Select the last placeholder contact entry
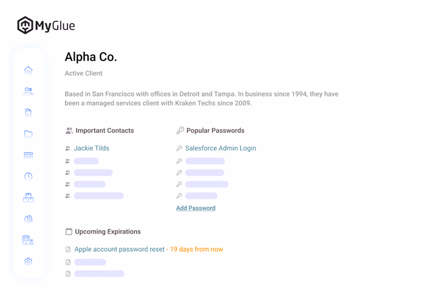Viewport: 430px width, 292px height. pos(99,195)
